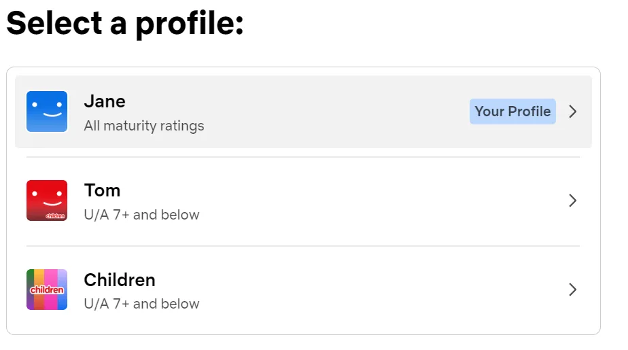Choose the Children profile name
Screen dimensions: 628x350
point(120,280)
